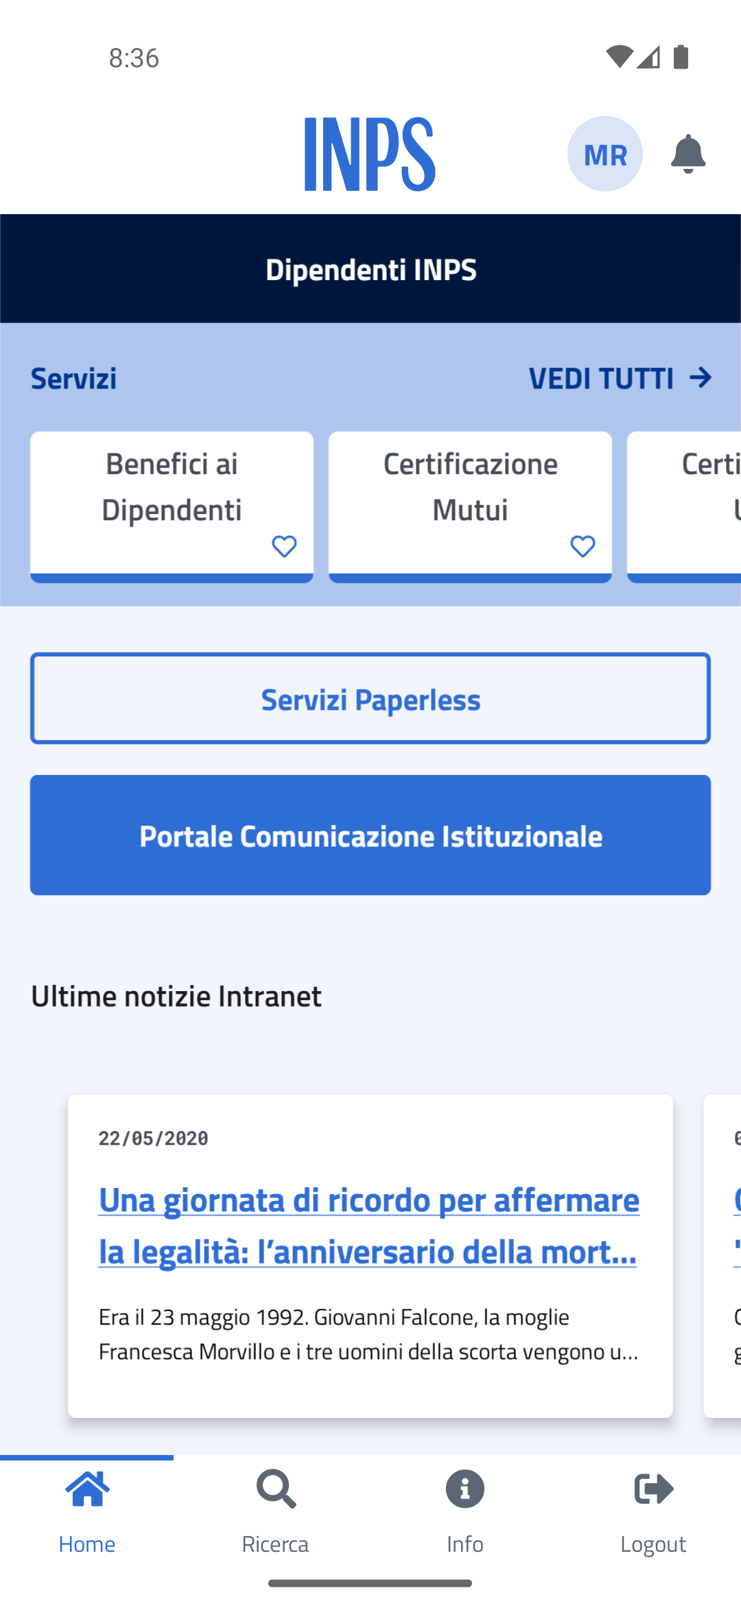Open news link Una giornata di ricordo
This screenshot has height=1606, width=741.
[x=369, y=1226]
